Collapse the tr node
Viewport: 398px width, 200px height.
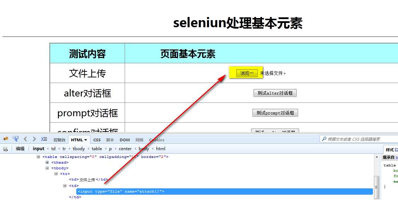pyautogui.click(x=56, y=174)
